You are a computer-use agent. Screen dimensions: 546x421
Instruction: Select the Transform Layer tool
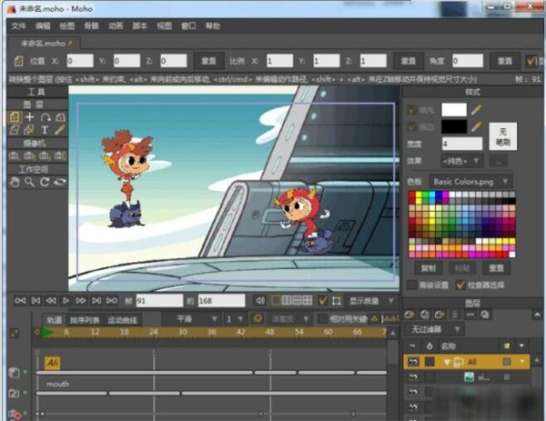coord(14,117)
